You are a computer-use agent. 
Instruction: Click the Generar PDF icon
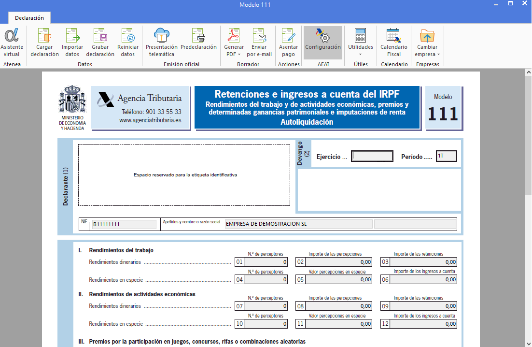[234, 36]
